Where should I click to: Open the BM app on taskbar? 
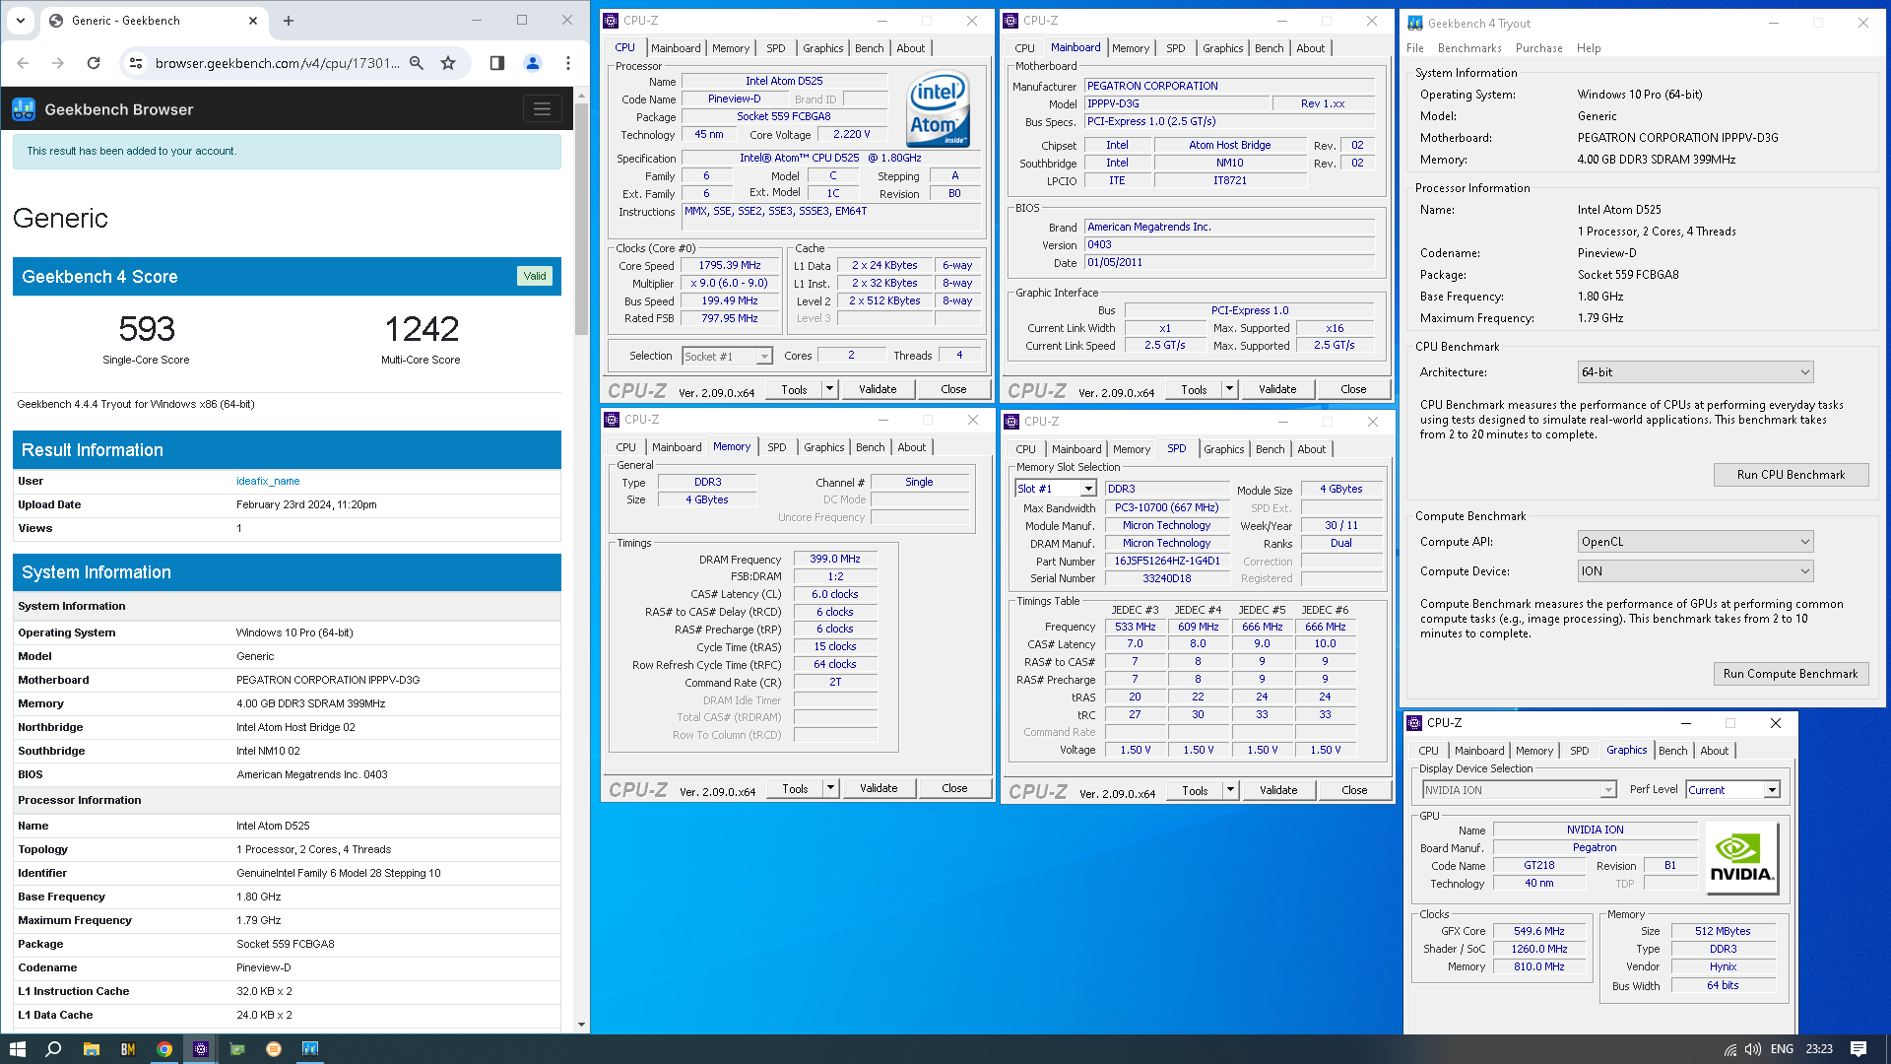click(x=128, y=1049)
